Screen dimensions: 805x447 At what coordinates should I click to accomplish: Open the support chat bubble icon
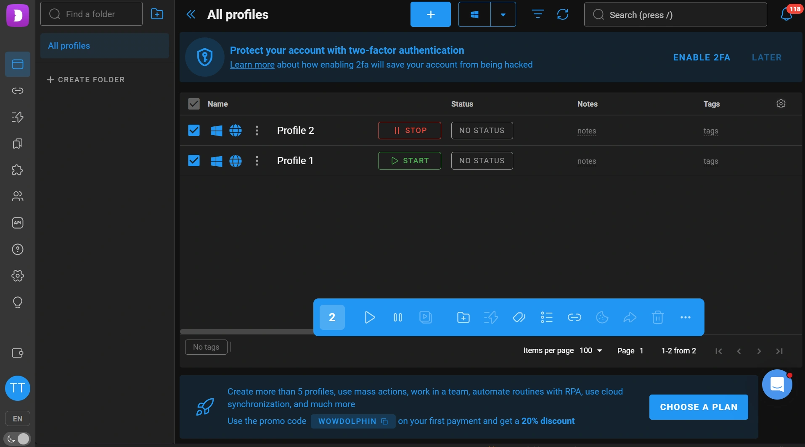pyautogui.click(x=777, y=384)
